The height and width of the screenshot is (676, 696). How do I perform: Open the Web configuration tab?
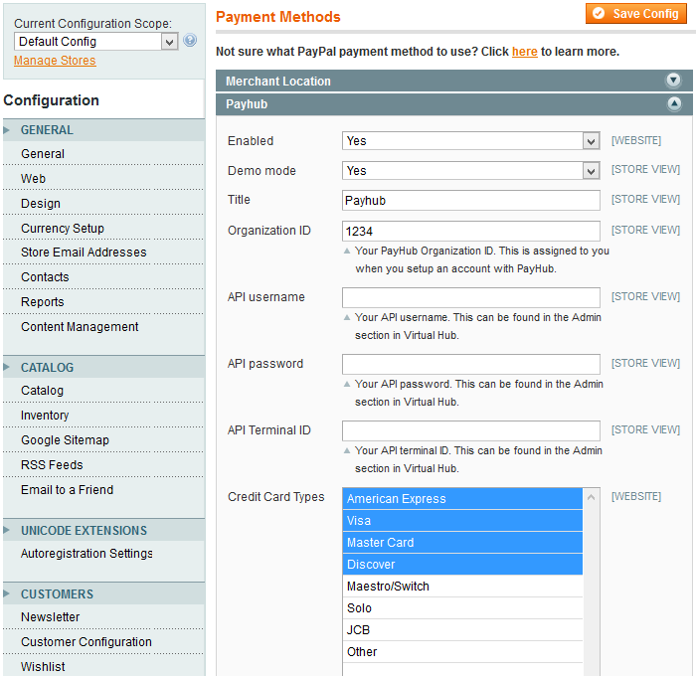[x=33, y=178]
